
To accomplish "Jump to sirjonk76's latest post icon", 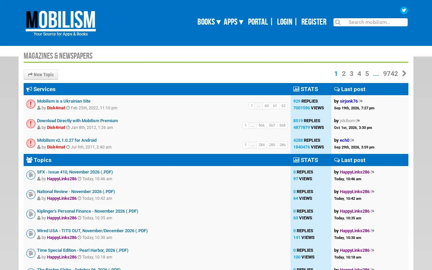I will (x=361, y=101).
